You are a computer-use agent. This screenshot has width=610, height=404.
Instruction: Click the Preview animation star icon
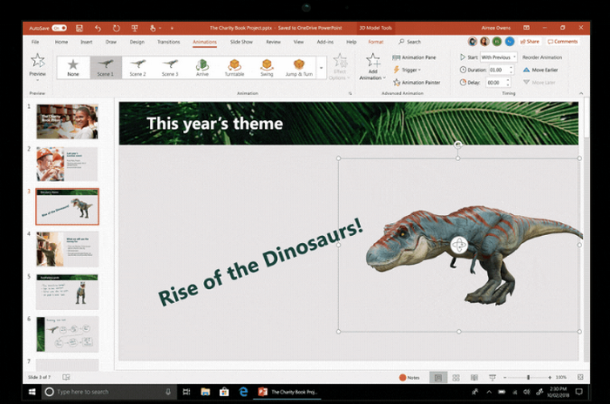37,60
